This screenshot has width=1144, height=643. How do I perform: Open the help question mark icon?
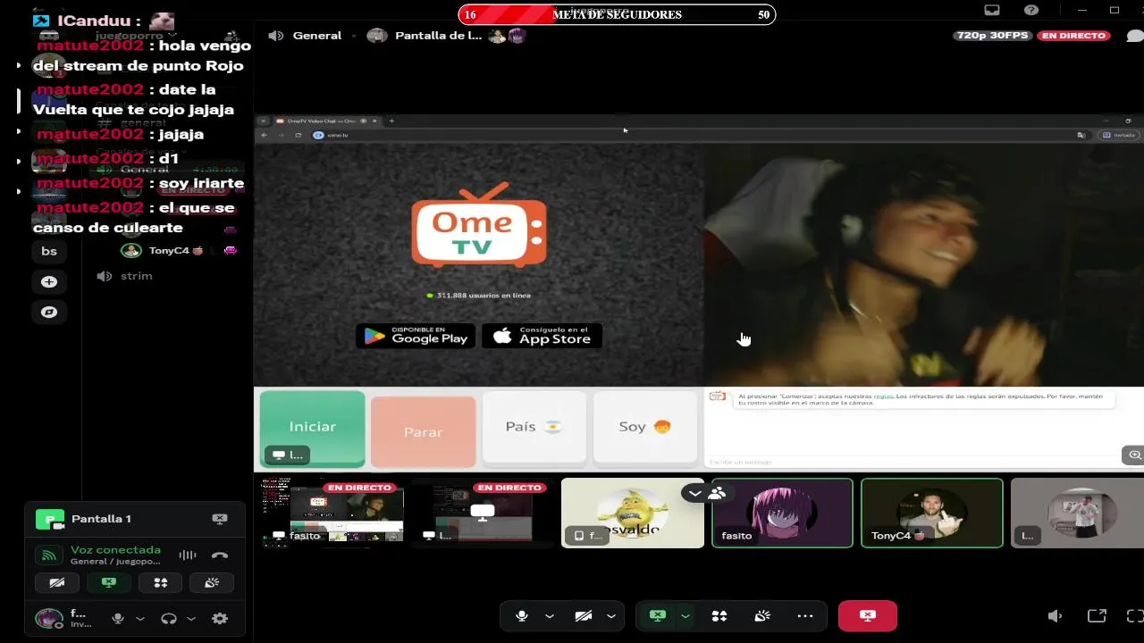click(x=1031, y=10)
